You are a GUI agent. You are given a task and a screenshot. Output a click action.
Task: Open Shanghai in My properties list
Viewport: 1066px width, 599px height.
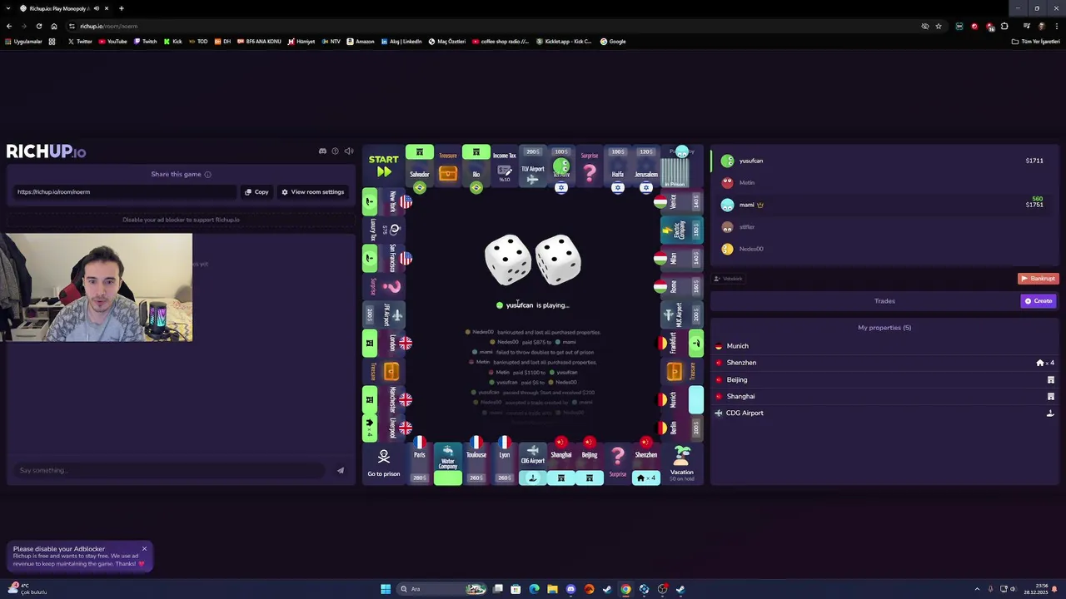pyautogui.click(x=884, y=396)
